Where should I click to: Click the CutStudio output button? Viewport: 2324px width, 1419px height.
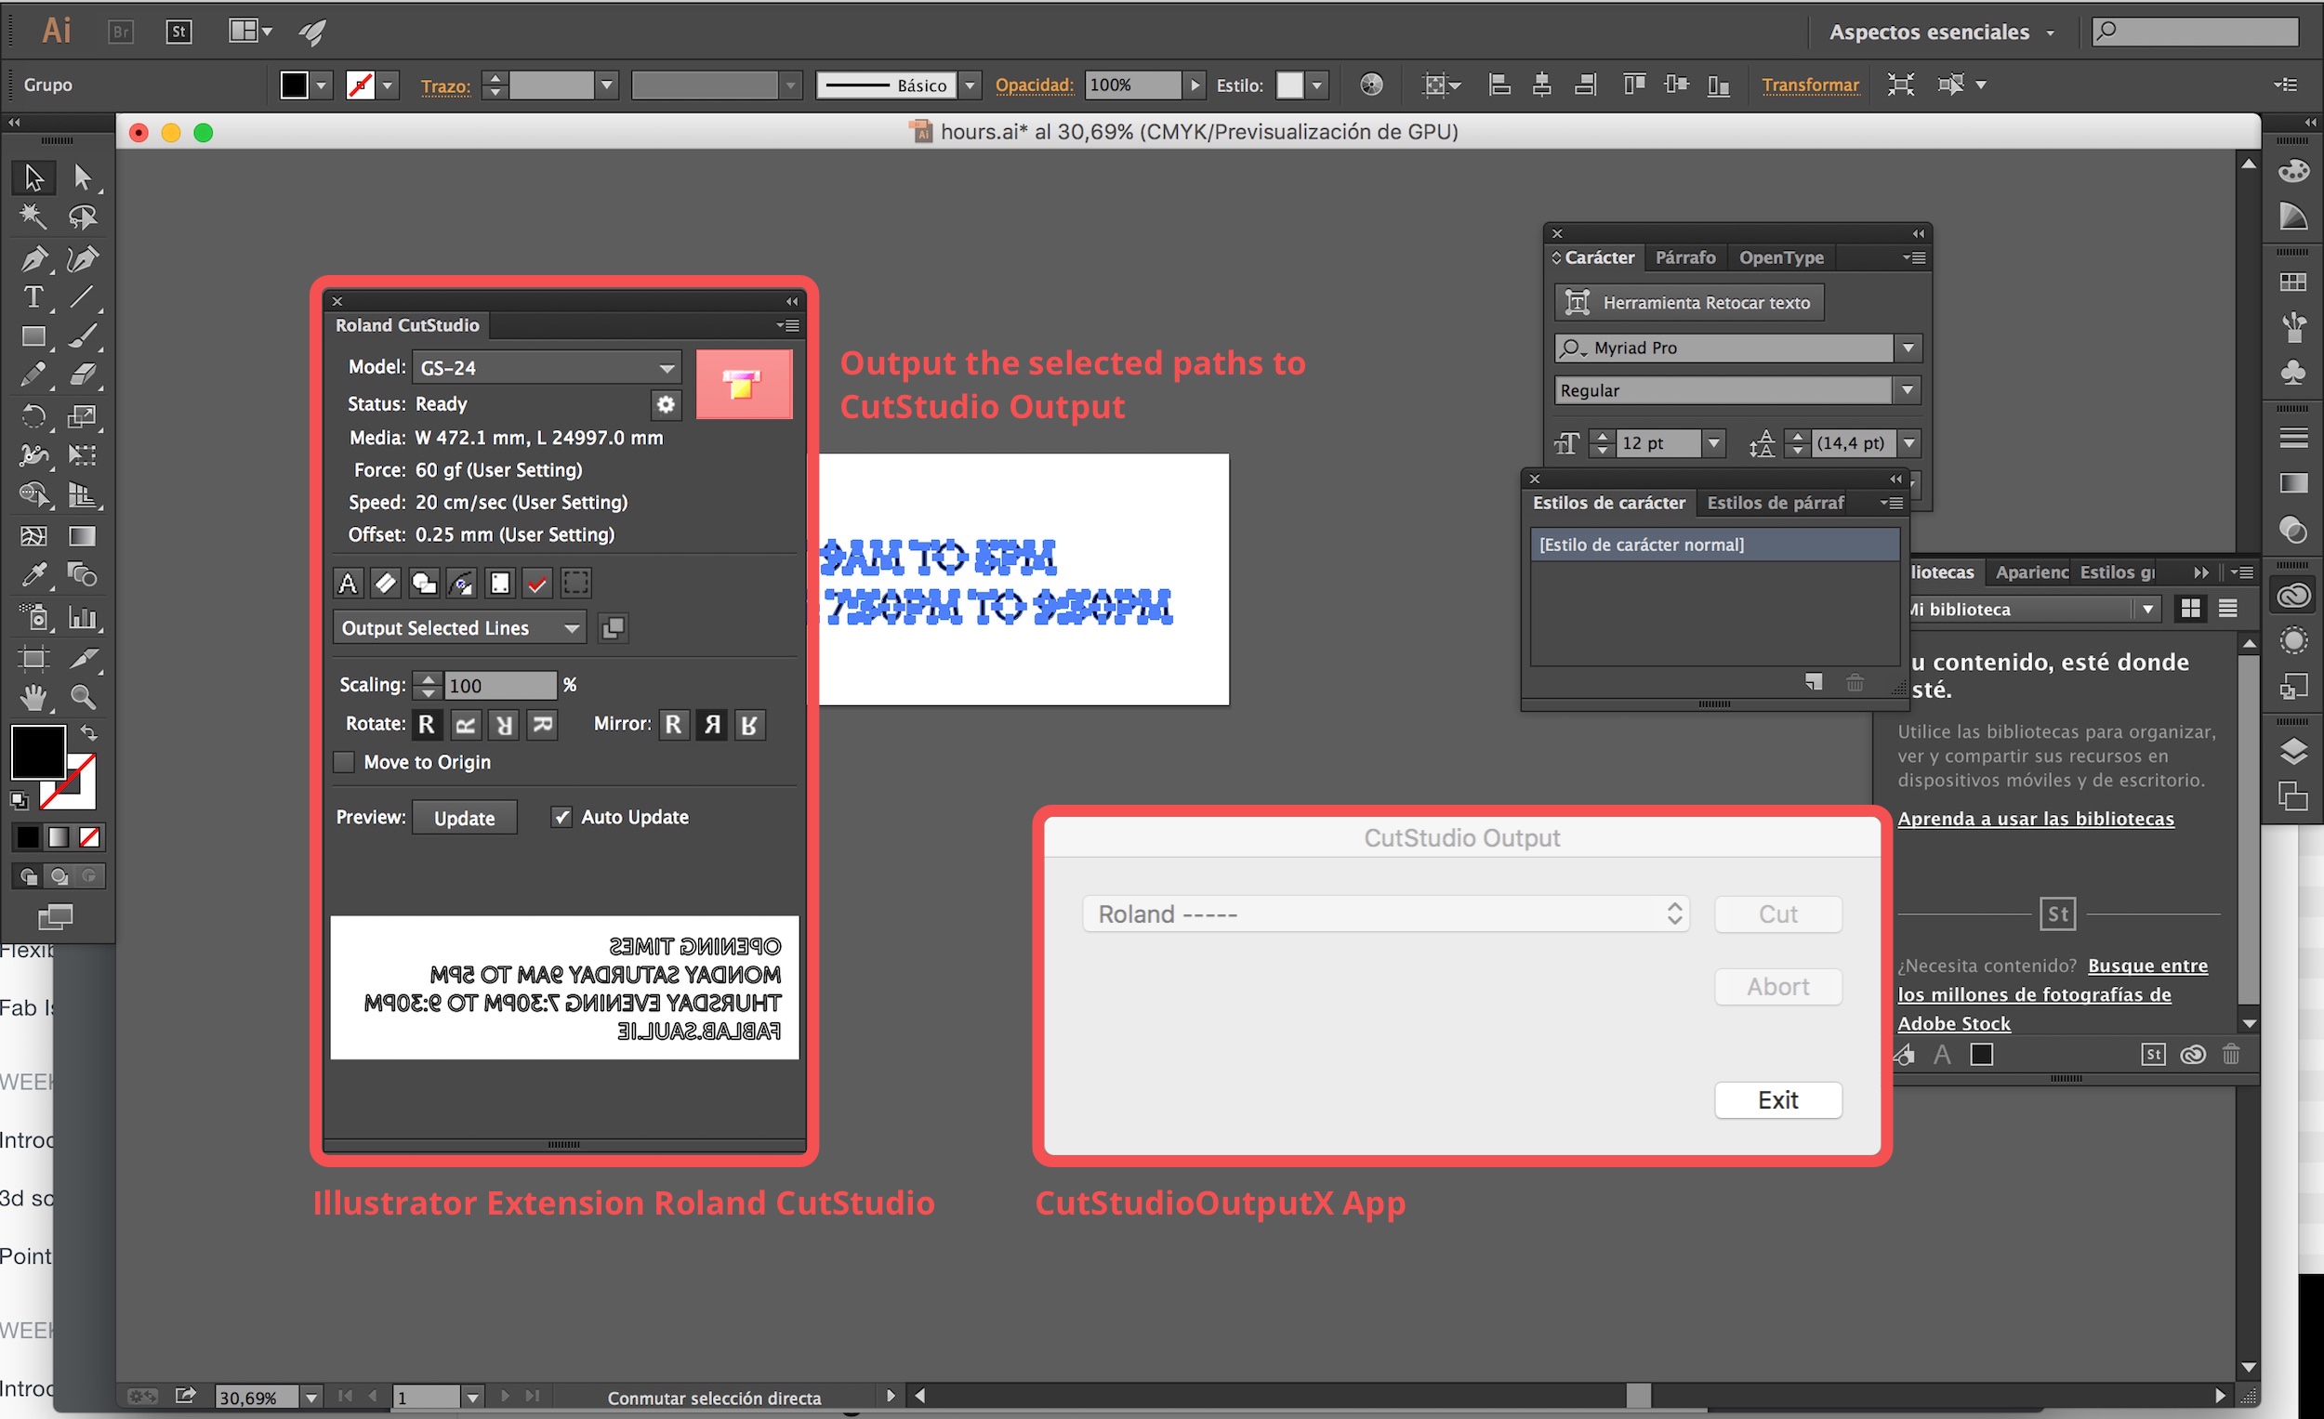tap(744, 384)
